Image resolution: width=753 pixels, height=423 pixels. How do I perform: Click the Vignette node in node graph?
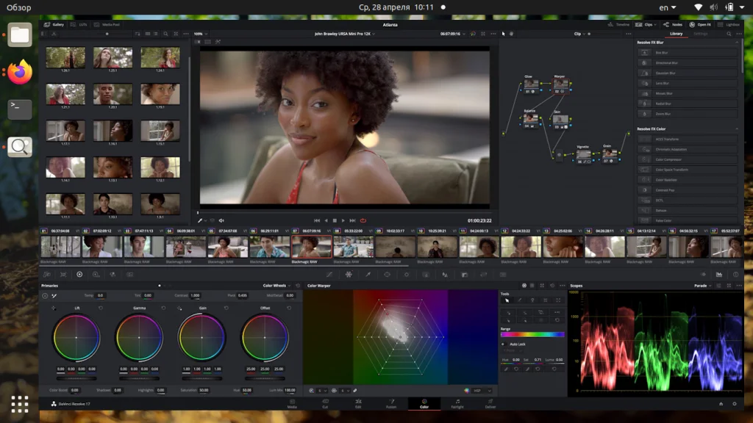point(584,154)
